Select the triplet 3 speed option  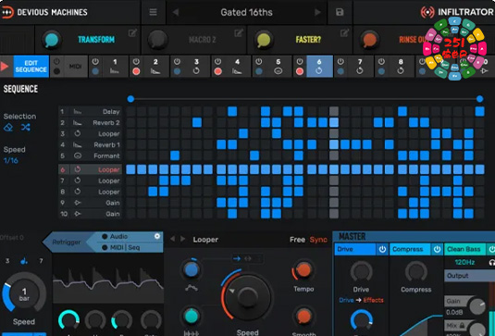(7, 261)
